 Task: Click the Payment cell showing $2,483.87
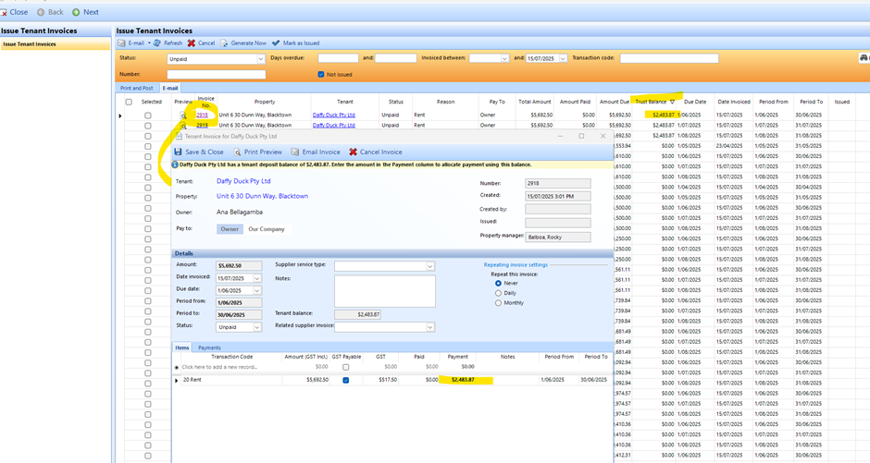[x=458, y=380]
